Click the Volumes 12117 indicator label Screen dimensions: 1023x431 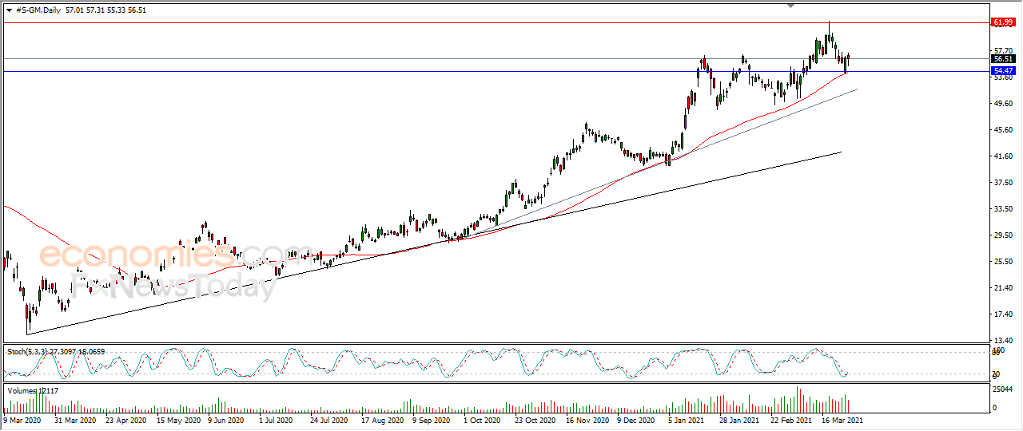[x=32, y=390]
